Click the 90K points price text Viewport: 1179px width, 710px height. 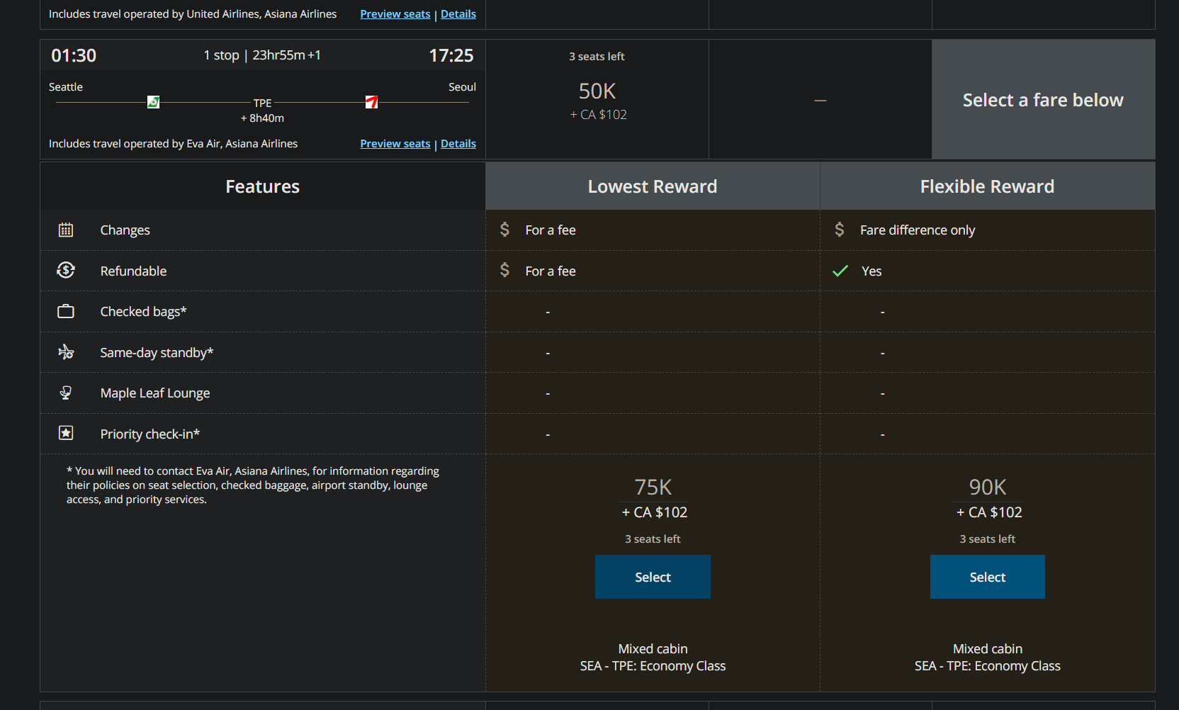click(987, 487)
